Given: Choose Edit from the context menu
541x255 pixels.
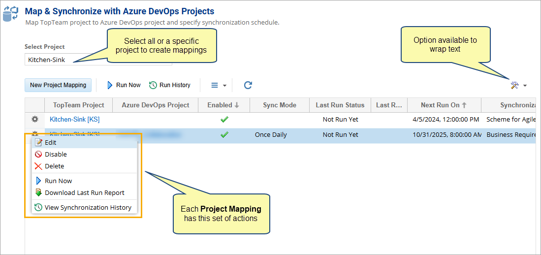Looking at the screenshot, I should point(50,142).
